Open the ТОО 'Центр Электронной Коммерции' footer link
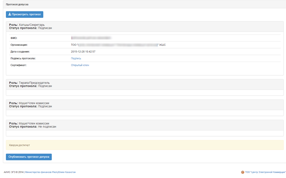Image resolution: width=286 pixels, height=178 pixels. click(265, 172)
